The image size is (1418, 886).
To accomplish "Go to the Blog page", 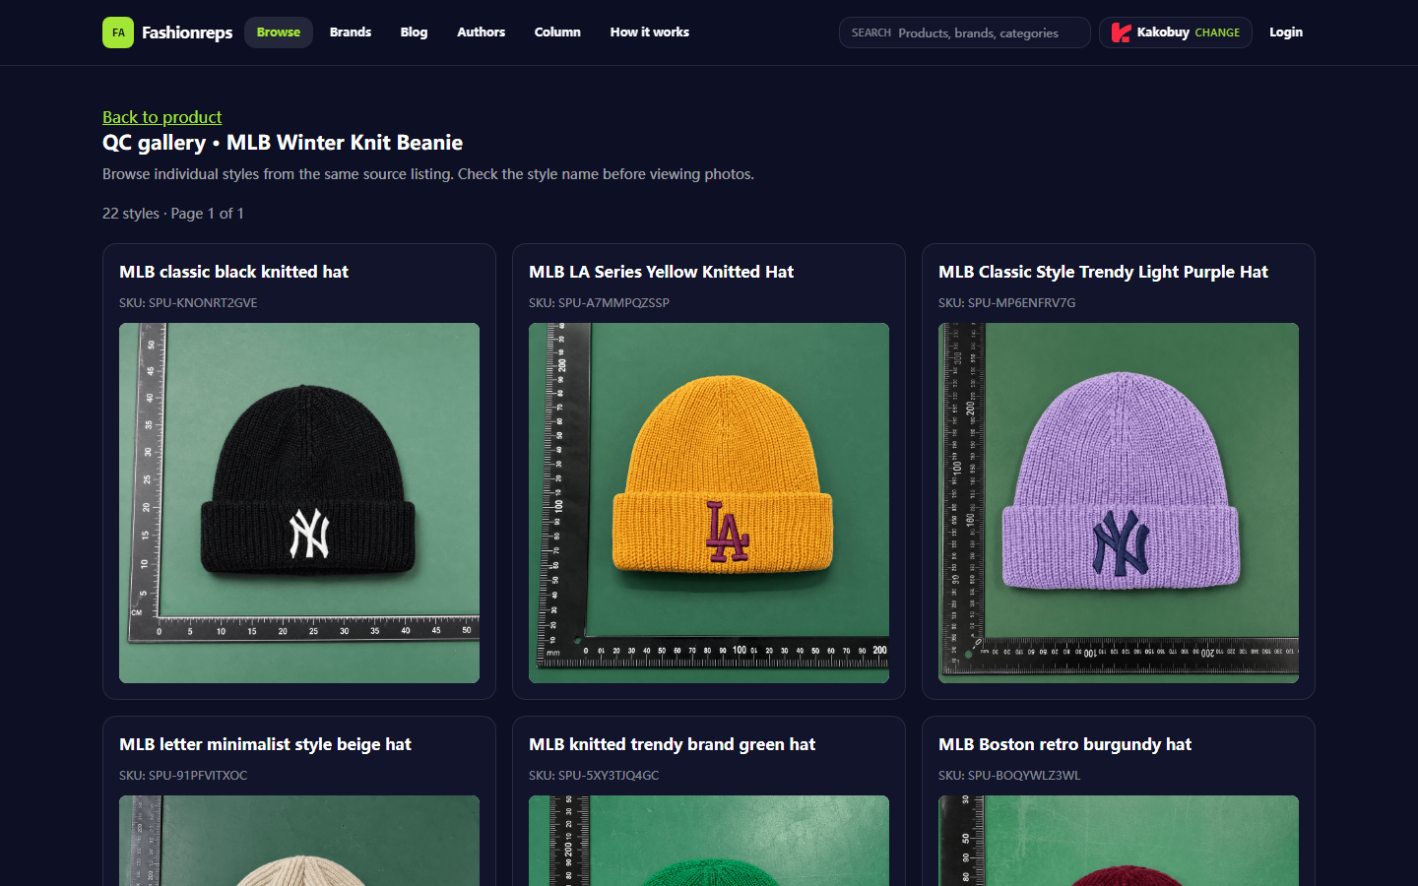I will pyautogui.click(x=414, y=32).
